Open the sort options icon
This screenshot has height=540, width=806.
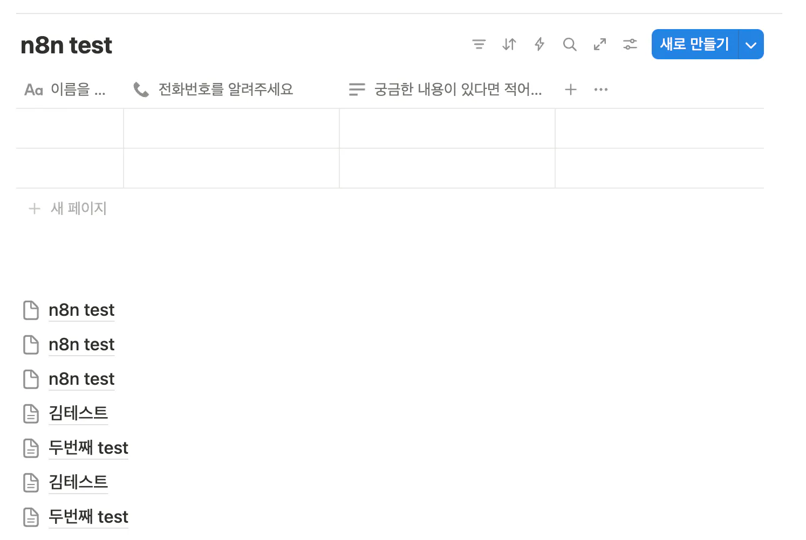tap(509, 44)
